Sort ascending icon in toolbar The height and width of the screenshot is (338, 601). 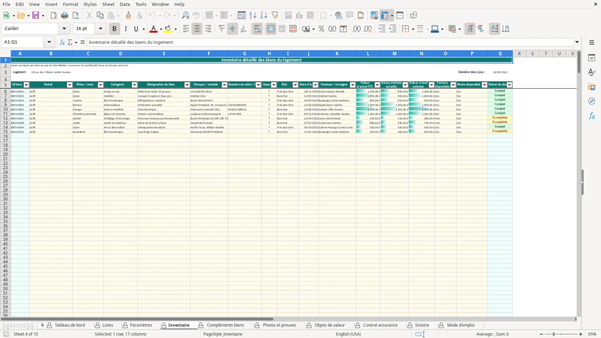[253, 15]
